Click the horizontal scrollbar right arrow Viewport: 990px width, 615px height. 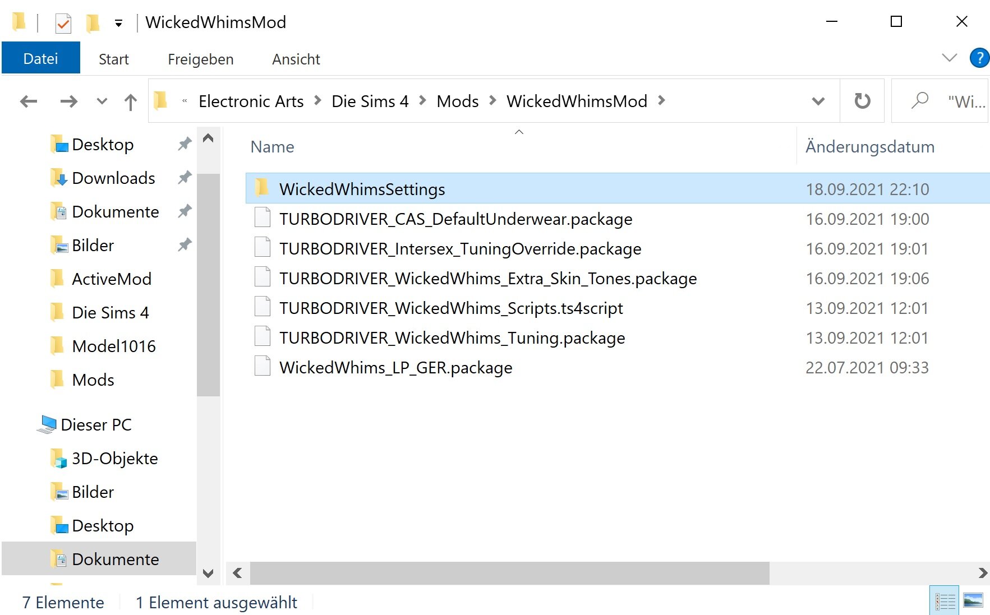pyautogui.click(x=982, y=573)
